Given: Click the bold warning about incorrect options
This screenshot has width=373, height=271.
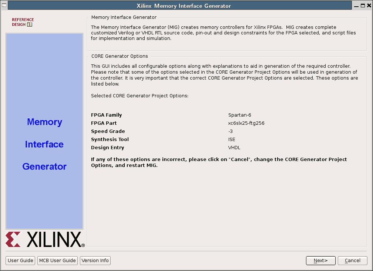Looking at the screenshot, I should [219, 162].
